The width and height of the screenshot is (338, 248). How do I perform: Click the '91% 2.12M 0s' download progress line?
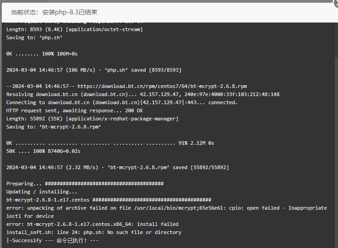coord(110,143)
